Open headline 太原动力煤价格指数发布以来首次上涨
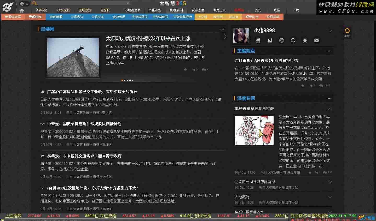This screenshot has height=221, width=376. pyautogui.click(x=148, y=39)
